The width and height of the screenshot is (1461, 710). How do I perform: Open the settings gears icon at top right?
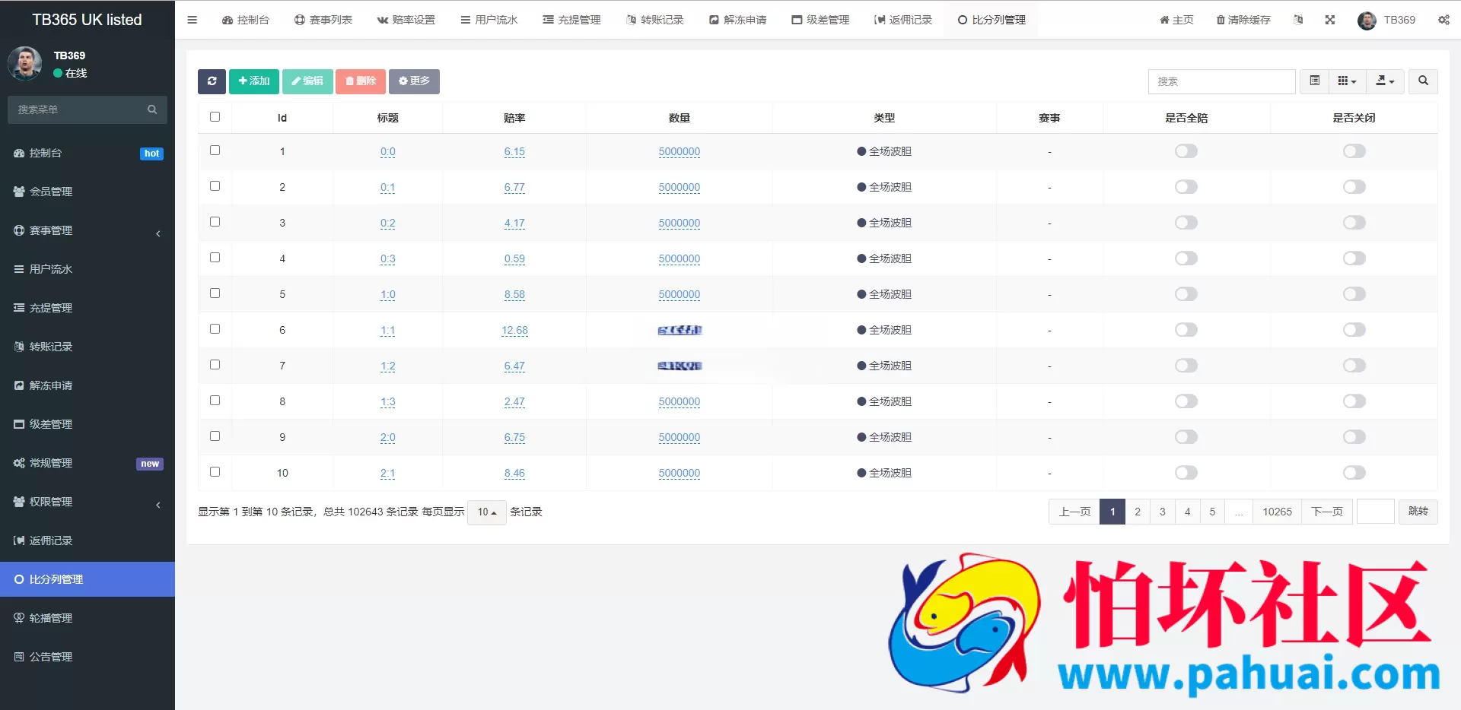pyautogui.click(x=1443, y=20)
